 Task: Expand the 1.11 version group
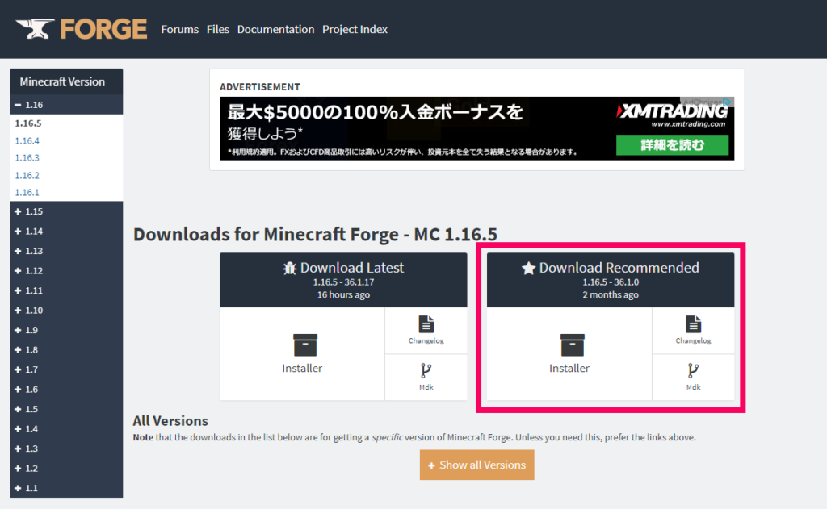tap(66, 290)
